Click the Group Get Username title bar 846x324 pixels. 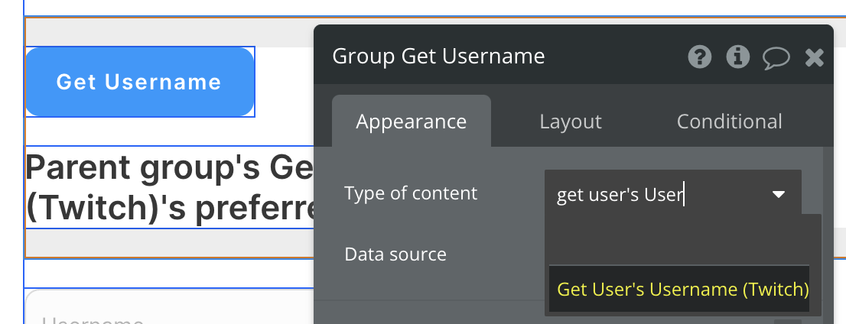[497, 57]
